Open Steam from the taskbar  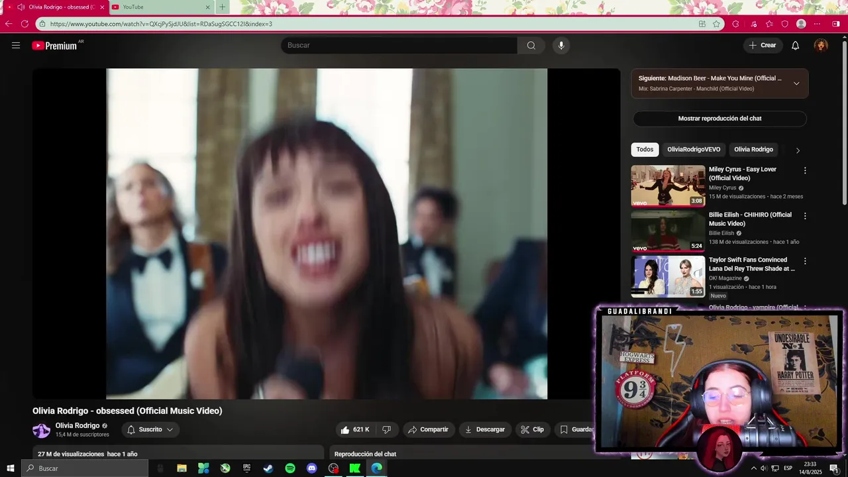[268, 468]
